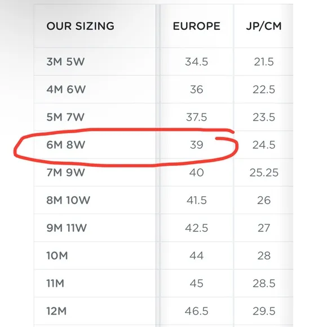Click the JP/CM value 24.5

pyautogui.click(x=264, y=145)
